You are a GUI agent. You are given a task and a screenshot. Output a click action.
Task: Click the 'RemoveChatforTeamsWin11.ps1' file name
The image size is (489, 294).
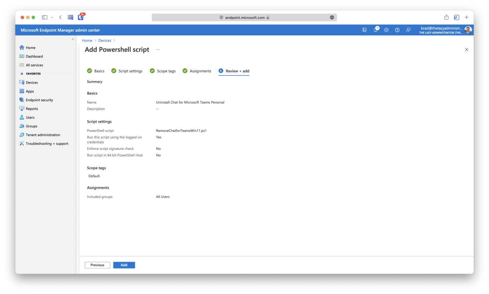pos(181,131)
